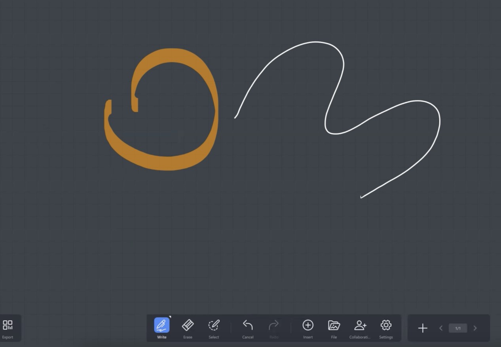Open the Export panel
Screen dimensions: 501x347
click(x=8, y=328)
